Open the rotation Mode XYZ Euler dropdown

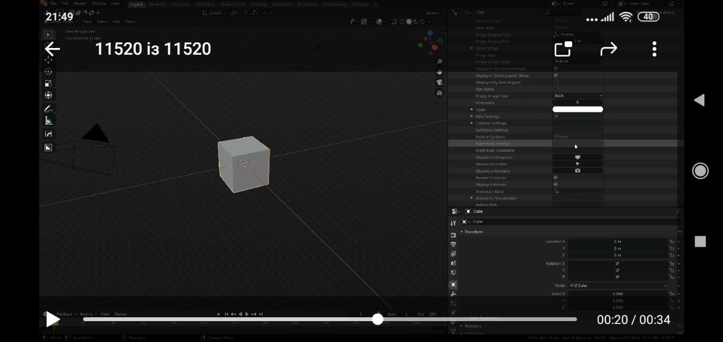tap(619, 286)
